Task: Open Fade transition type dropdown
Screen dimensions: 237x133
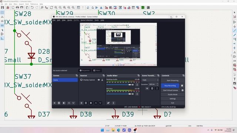Action: pyautogui.click(x=150, y=80)
